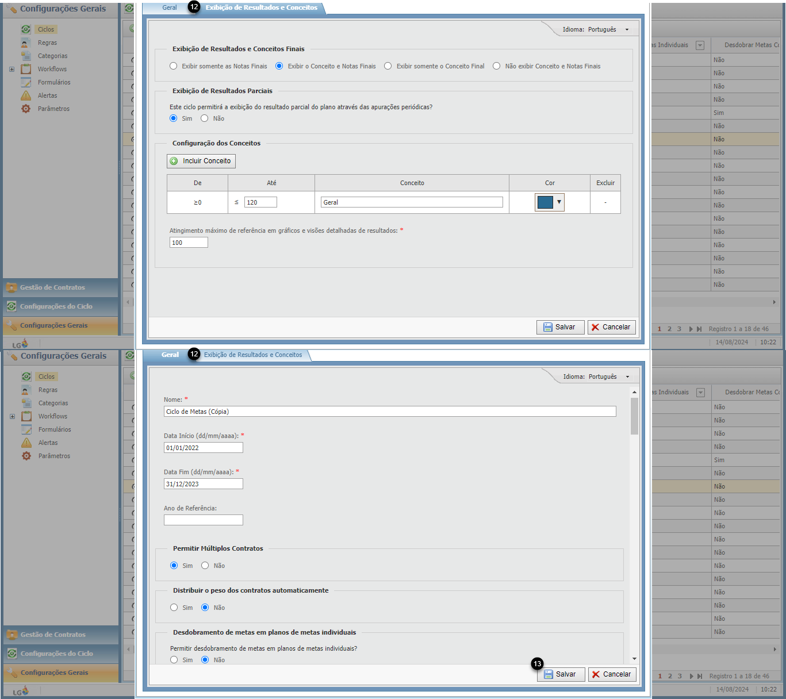Click Cancelar in the Geral dialog

[612, 674]
